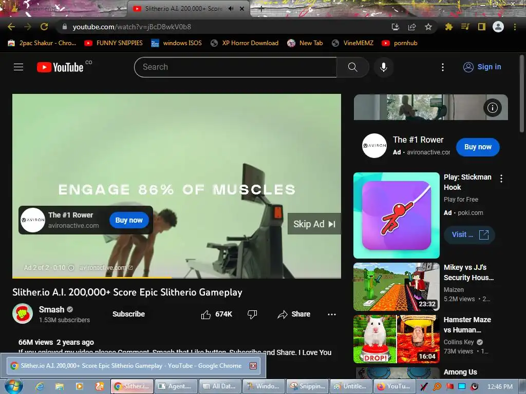Open the Action Center flag tray icon
526x394 pixels.
click(x=449, y=386)
